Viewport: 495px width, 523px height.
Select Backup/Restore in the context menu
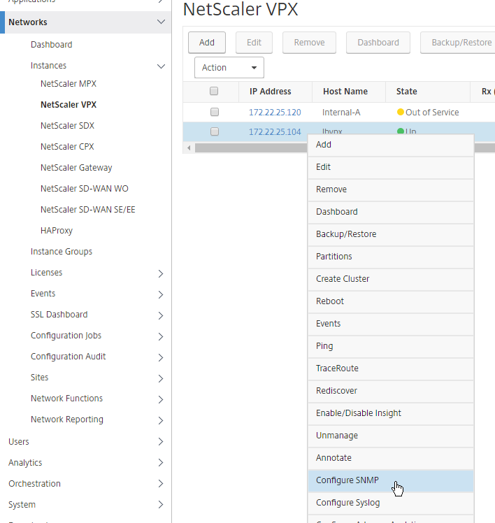[x=391, y=234]
